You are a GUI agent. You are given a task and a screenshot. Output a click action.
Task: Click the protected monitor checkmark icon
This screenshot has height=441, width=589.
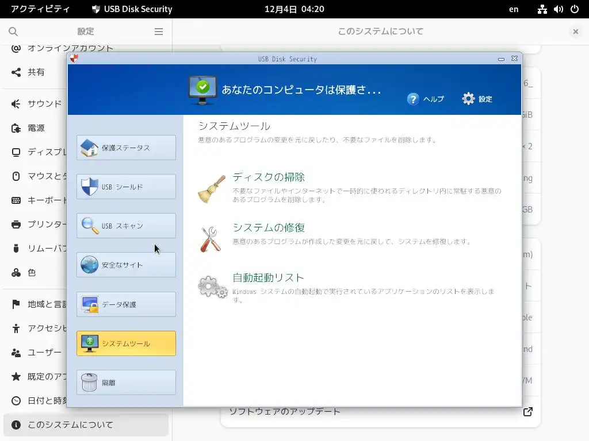(x=202, y=90)
